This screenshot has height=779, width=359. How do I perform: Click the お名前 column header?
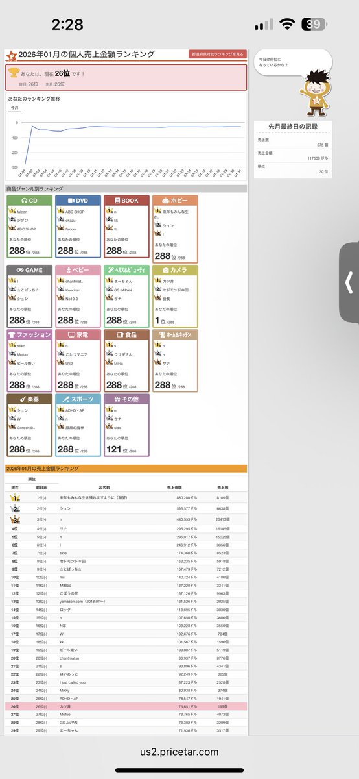click(x=104, y=486)
